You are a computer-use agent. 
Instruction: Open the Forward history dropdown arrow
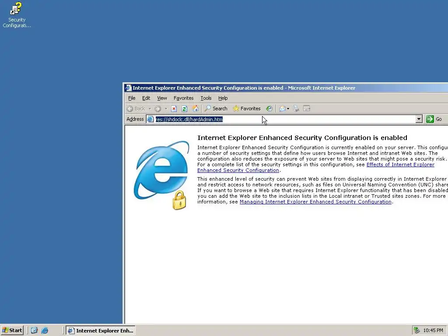tap(166, 108)
